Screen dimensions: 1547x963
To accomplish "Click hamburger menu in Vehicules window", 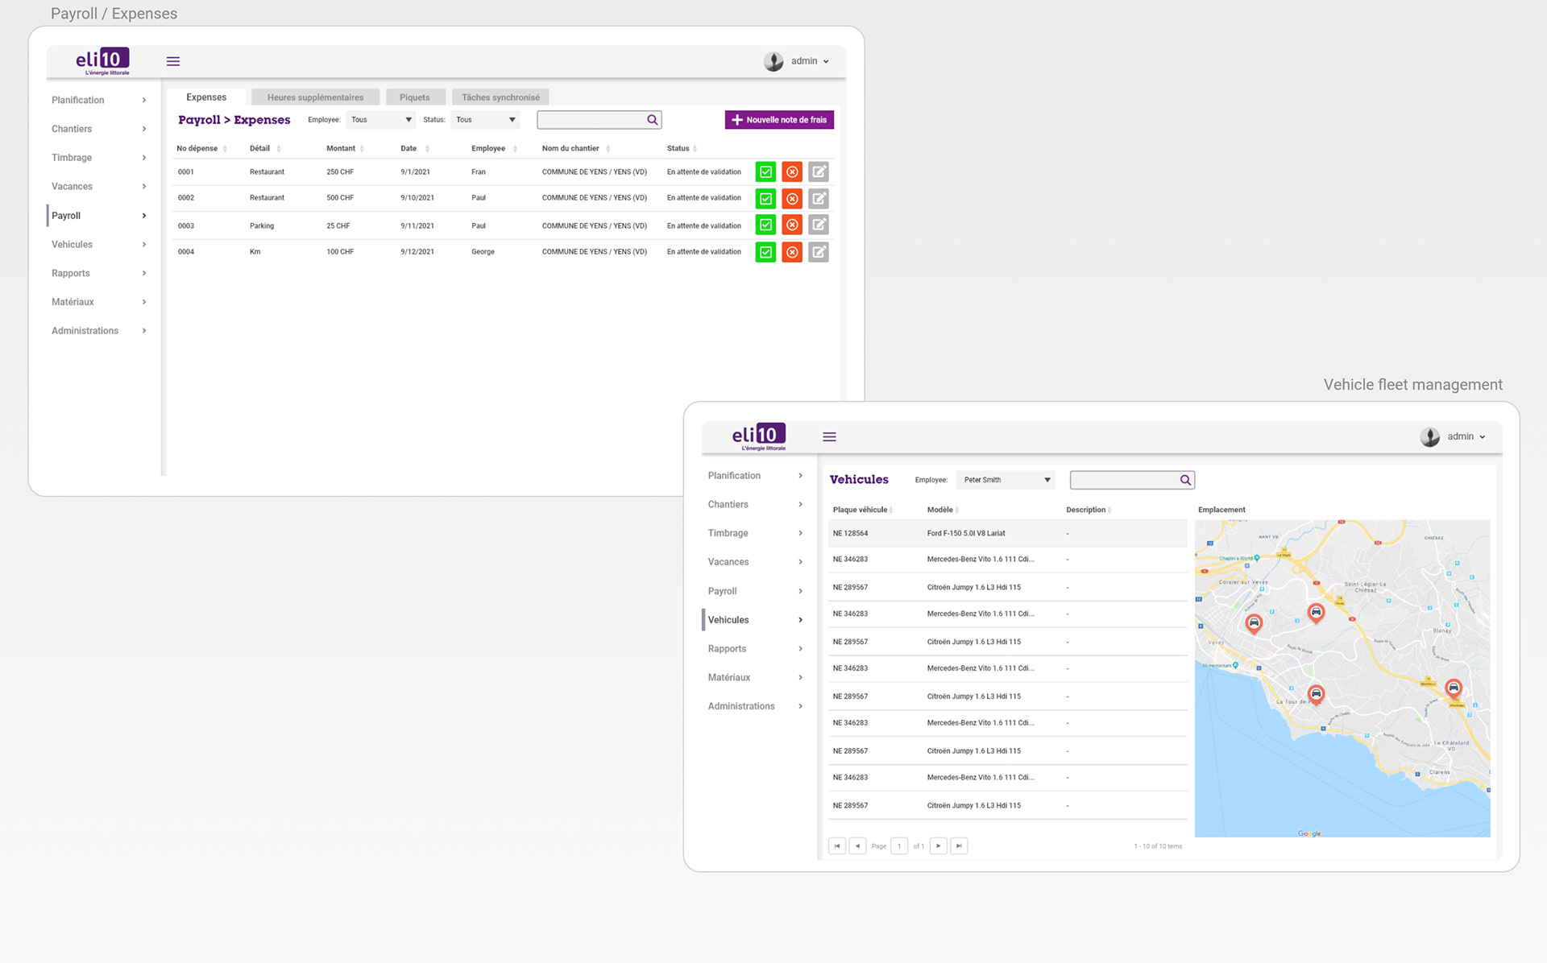I will coord(829,436).
